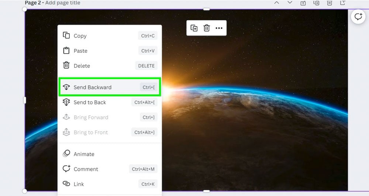Screen dimensions: 369x196
Task: Click the top edge crop handle
Action: pyautogui.click(x=206, y=9)
